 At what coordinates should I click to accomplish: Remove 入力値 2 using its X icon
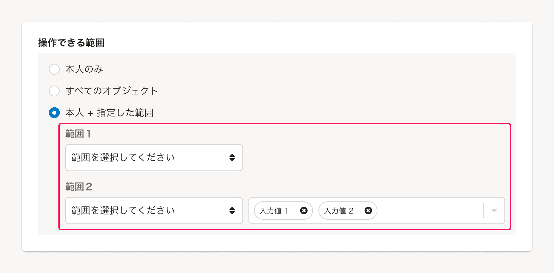click(368, 211)
